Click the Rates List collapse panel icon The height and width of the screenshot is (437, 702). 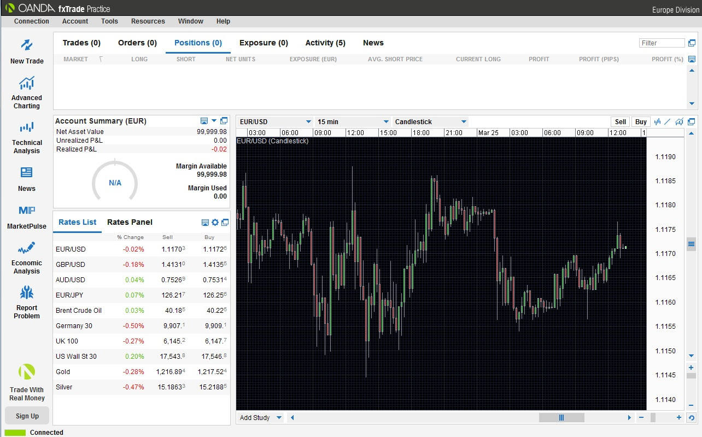tap(205, 223)
